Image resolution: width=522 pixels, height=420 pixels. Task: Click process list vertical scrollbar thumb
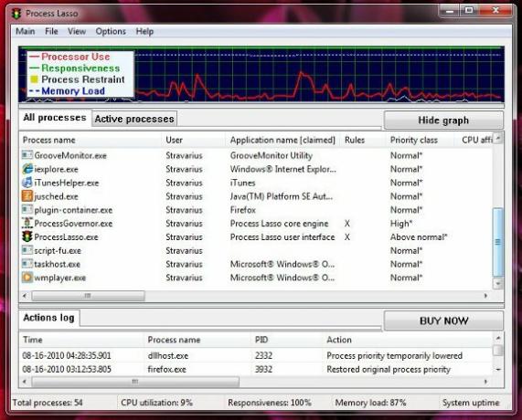pos(497,242)
